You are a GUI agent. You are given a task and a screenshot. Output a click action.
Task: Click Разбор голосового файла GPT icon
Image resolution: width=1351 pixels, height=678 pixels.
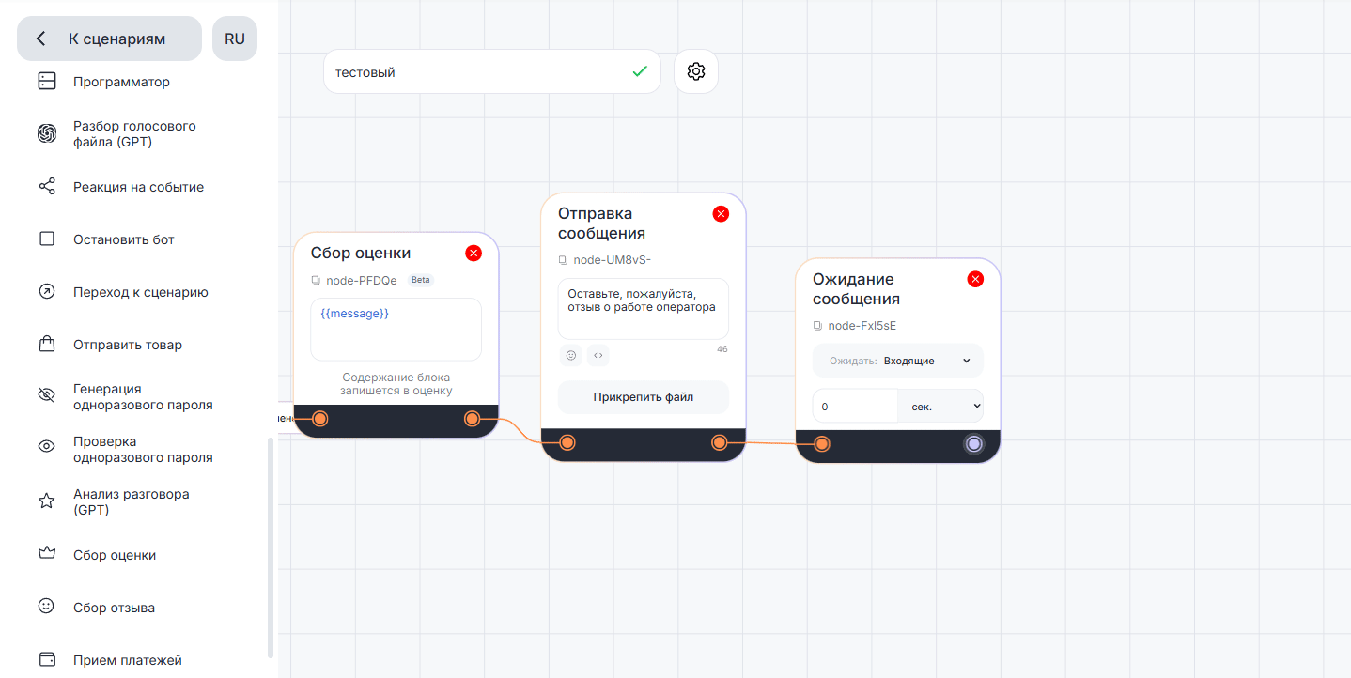[47, 133]
